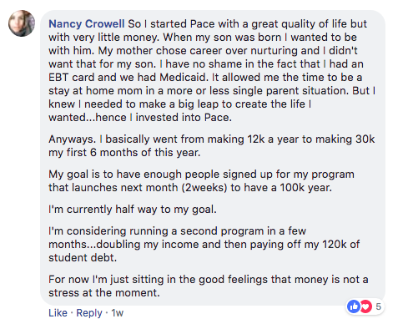The width and height of the screenshot is (413, 329).
Task: Click the text '100k year.' in the comment
Action: click(x=305, y=188)
